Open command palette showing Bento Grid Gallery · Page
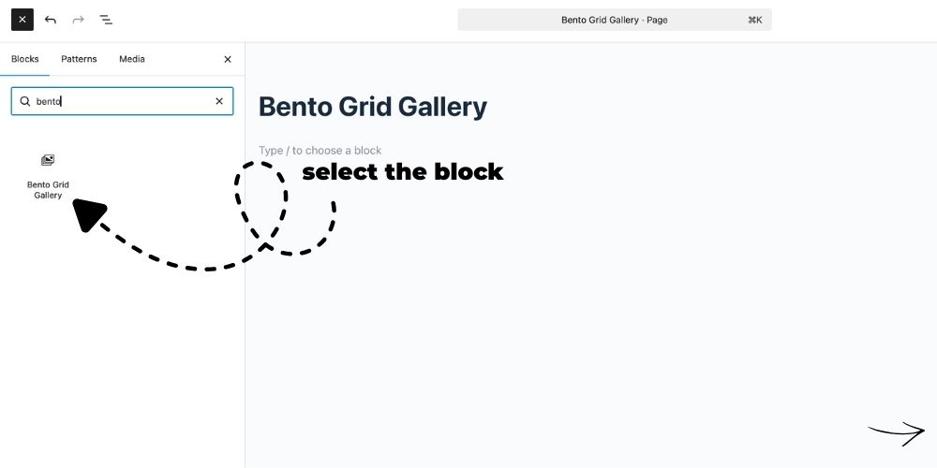Viewport: 937px width, 468px height. point(614,20)
